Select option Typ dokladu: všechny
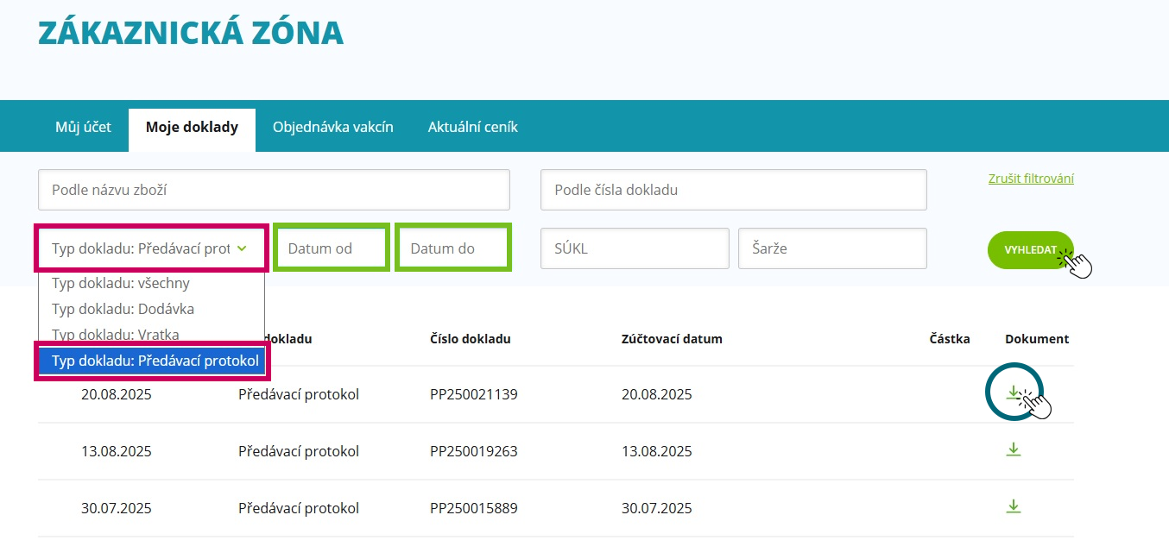The width and height of the screenshot is (1169, 559). point(121,283)
